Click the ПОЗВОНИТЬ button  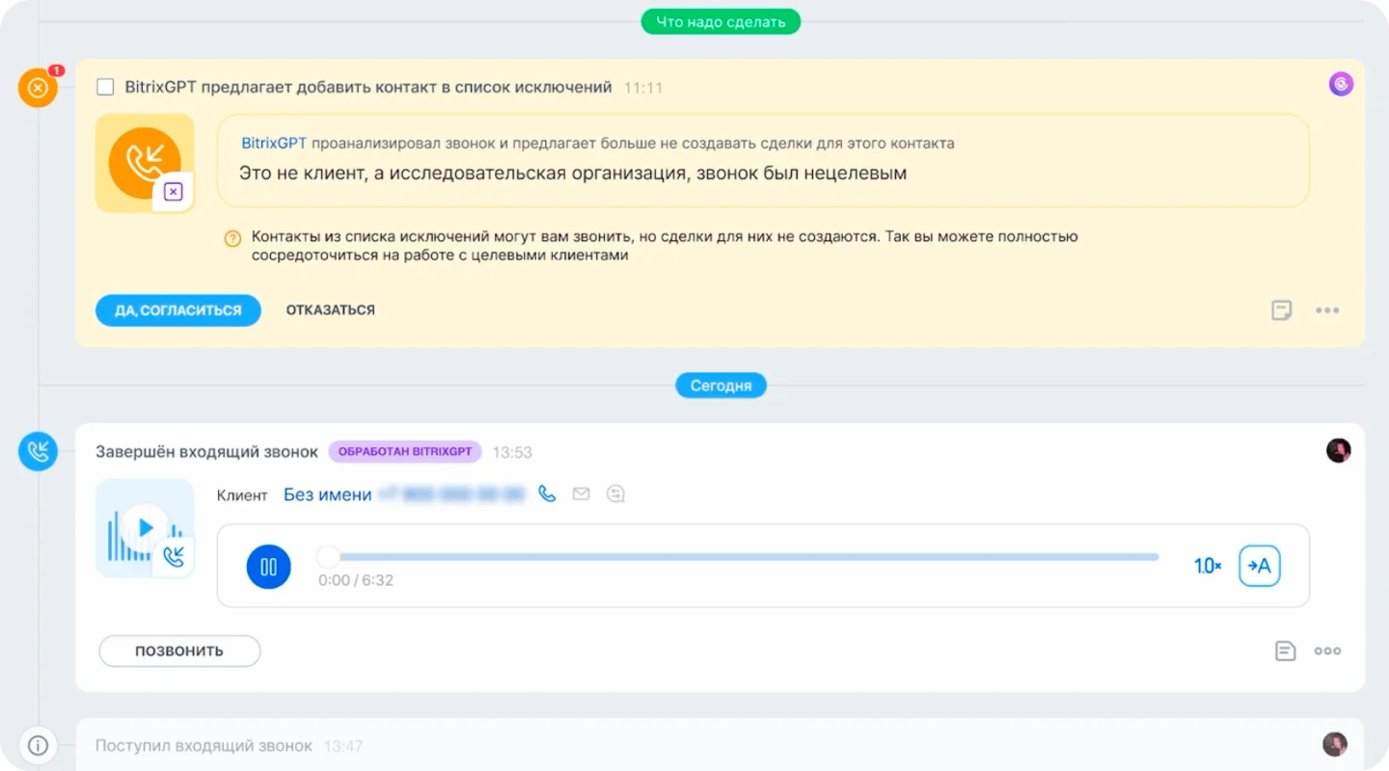[179, 651]
